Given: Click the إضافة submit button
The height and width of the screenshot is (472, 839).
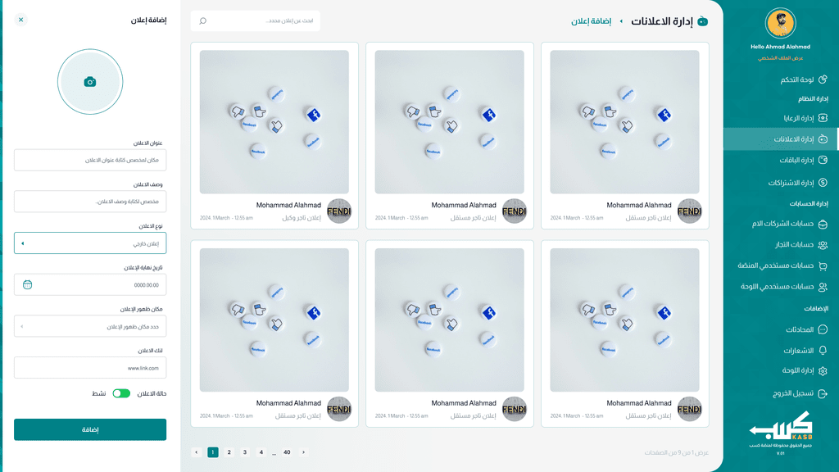Looking at the screenshot, I should 90,429.
